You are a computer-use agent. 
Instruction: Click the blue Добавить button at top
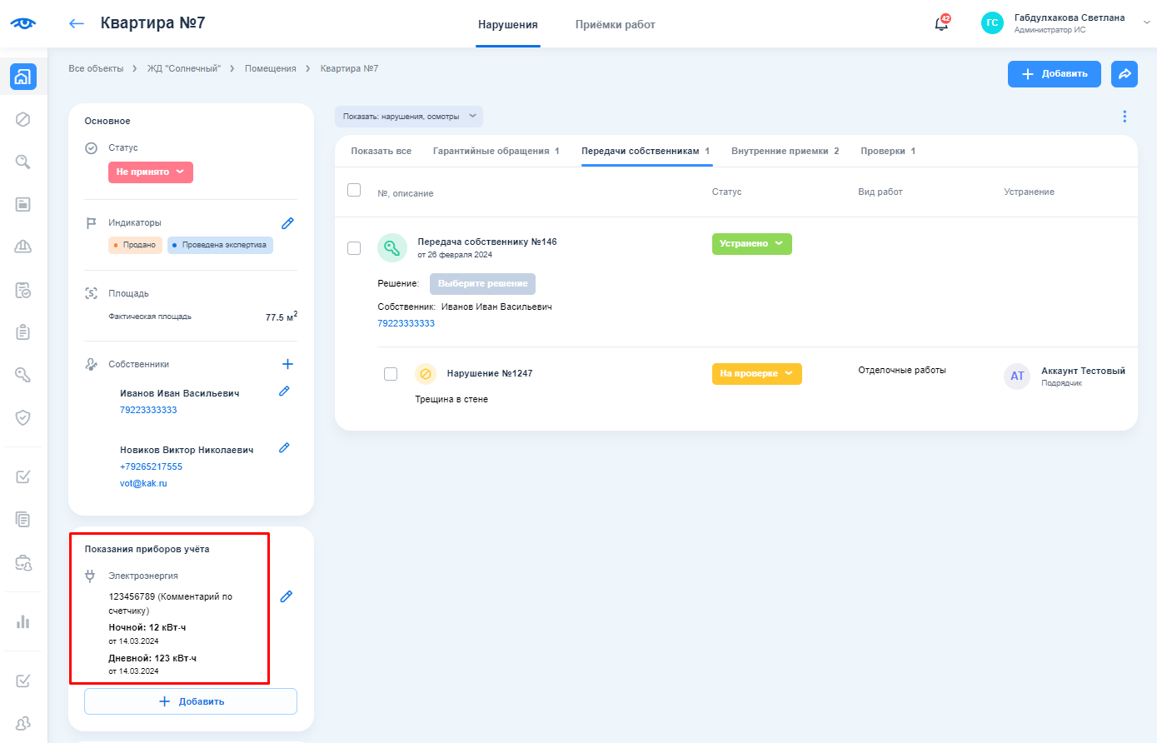(1054, 74)
